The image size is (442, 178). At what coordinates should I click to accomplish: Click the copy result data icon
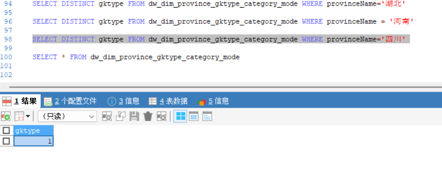click(x=19, y=116)
